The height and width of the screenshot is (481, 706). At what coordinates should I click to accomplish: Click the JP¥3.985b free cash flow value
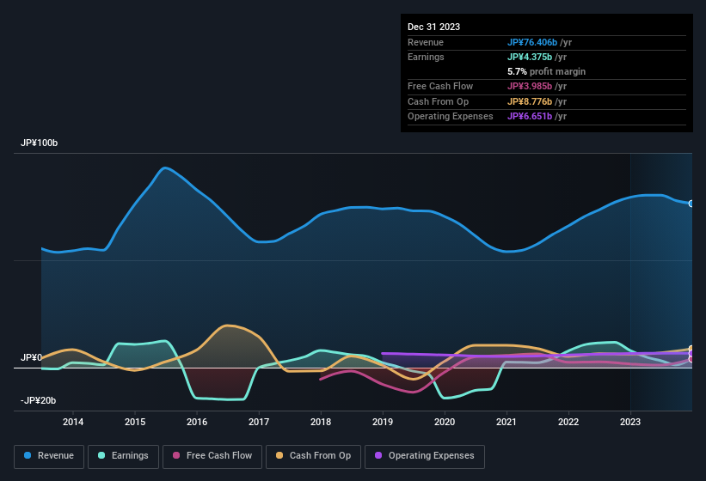coord(530,86)
